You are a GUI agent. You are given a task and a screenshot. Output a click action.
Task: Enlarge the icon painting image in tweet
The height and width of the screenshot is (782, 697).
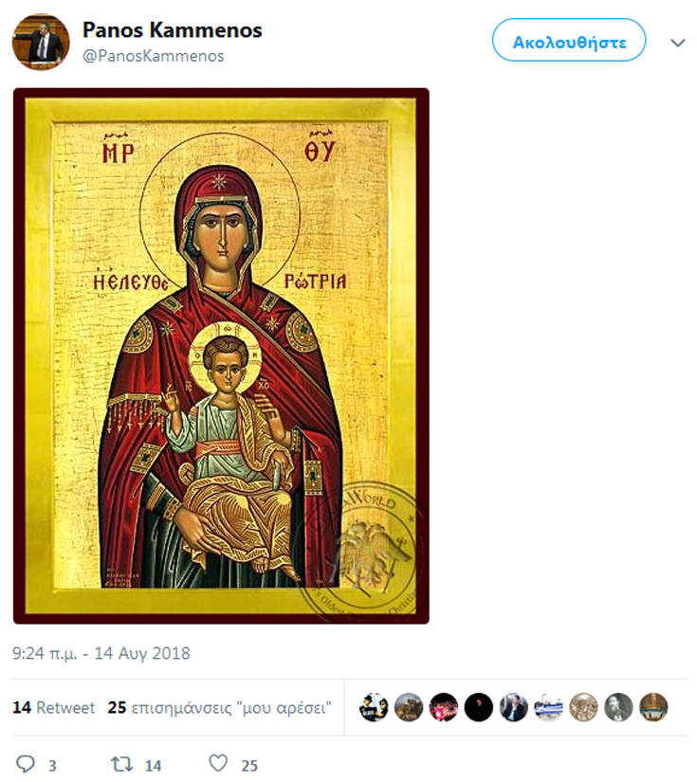click(x=221, y=355)
